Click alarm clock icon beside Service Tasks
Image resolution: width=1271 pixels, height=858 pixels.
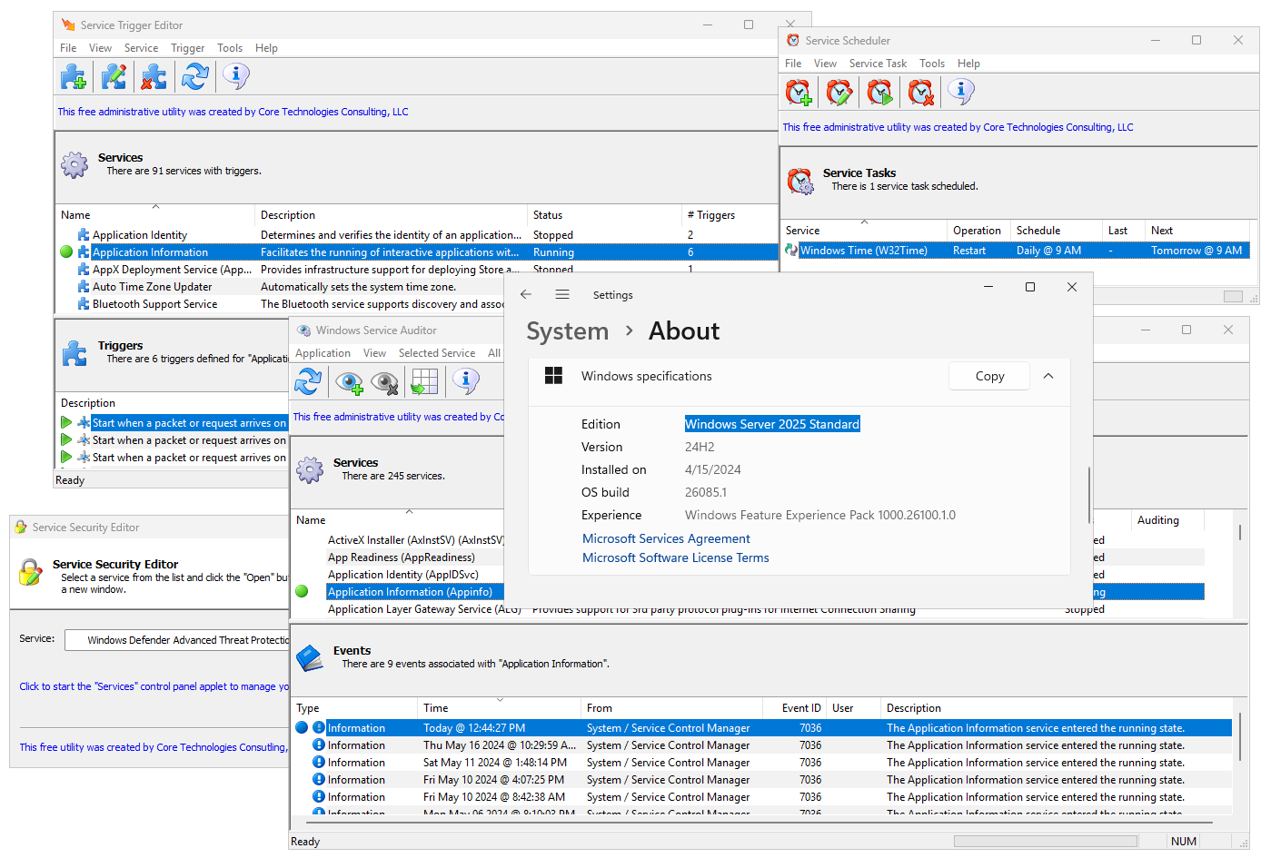click(x=800, y=181)
